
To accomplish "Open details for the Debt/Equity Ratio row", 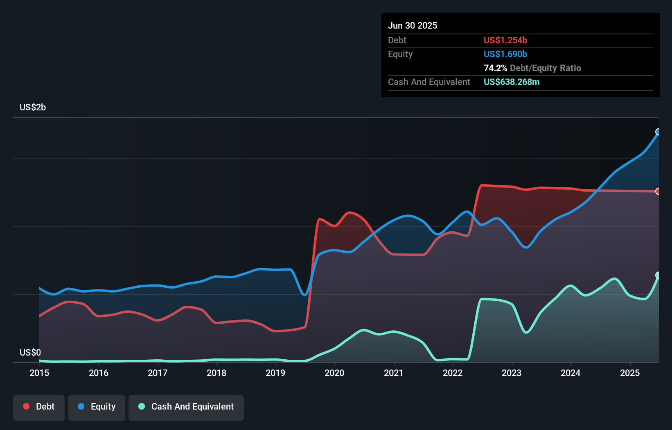I will (x=532, y=68).
